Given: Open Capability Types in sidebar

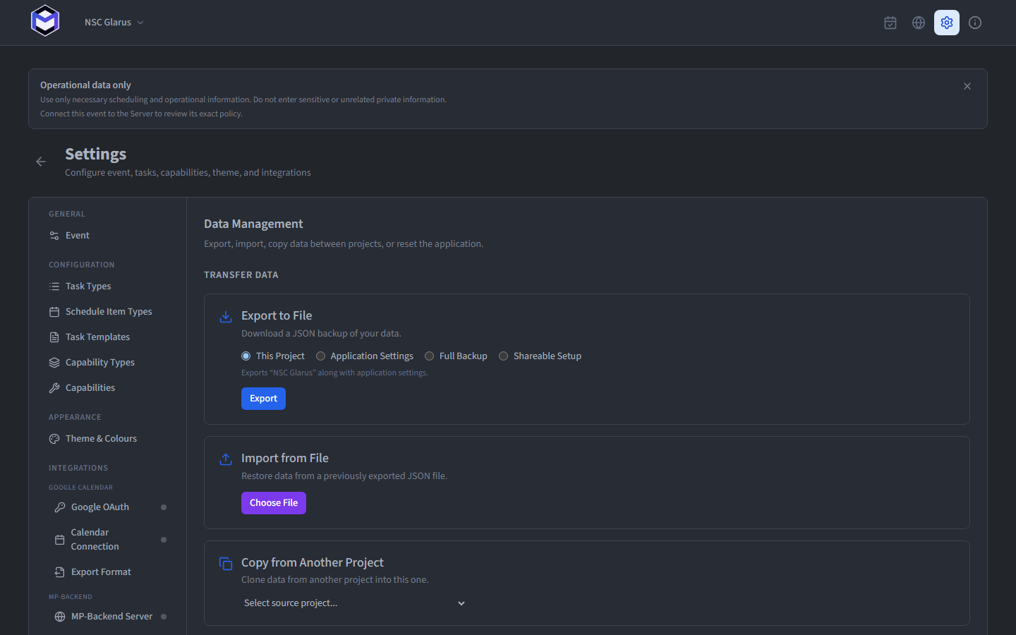Looking at the screenshot, I should 107,363.
